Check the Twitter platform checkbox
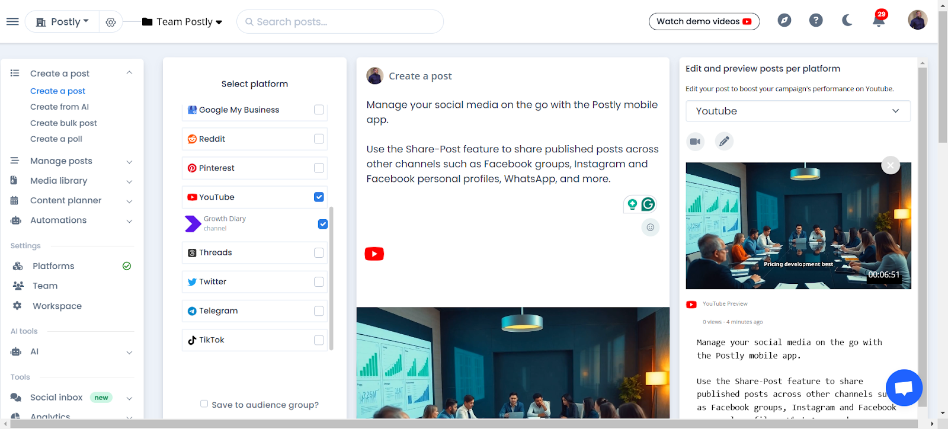 point(319,281)
